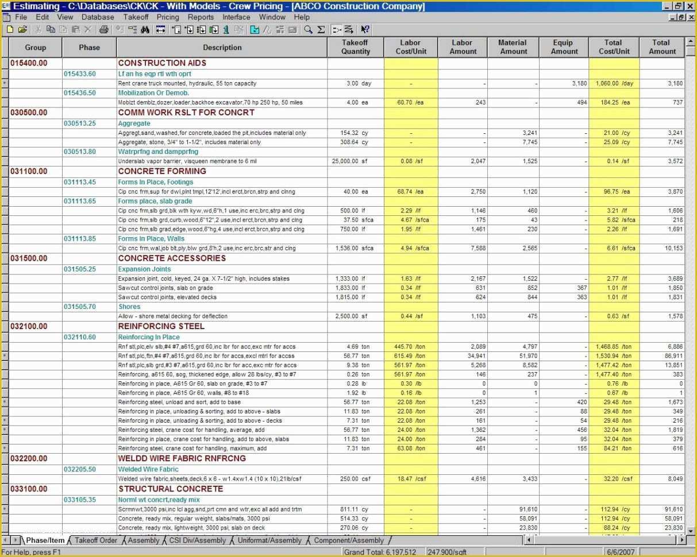Switch to the Assembly tab
The width and height of the screenshot is (697, 557).
[x=144, y=540]
